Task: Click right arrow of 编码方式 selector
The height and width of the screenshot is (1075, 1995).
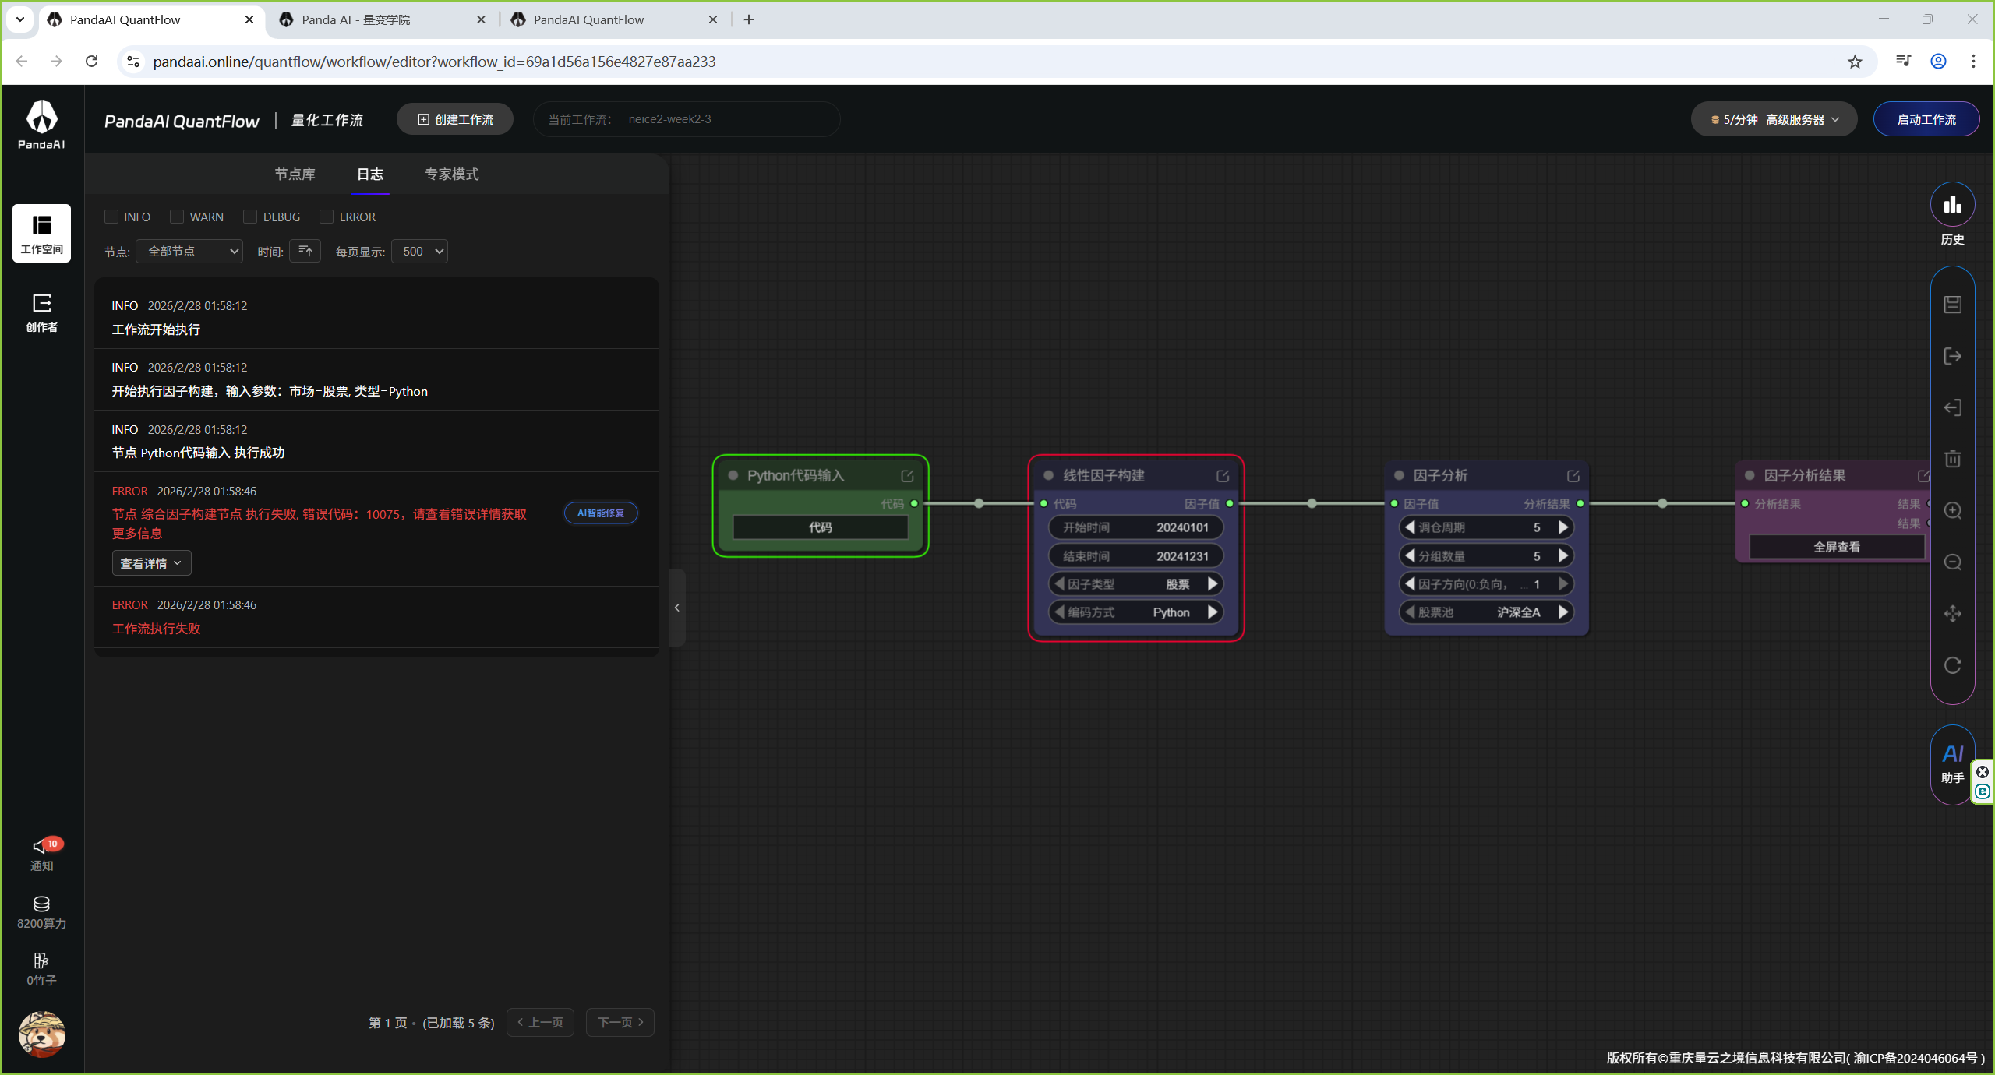Action: click(x=1212, y=612)
